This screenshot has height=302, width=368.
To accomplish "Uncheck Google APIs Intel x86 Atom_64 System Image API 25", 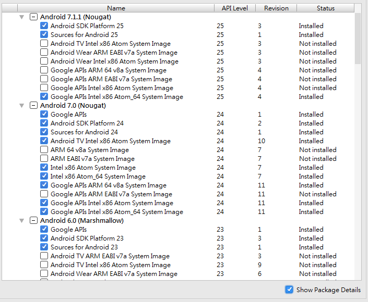I will pyautogui.click(x=44, y=96).
